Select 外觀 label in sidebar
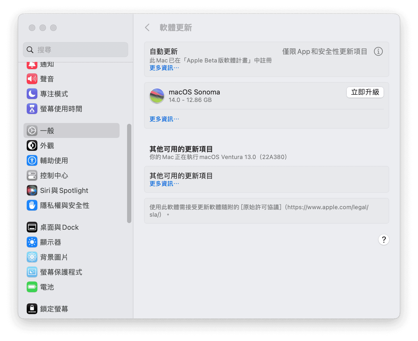 click(47, 146)
